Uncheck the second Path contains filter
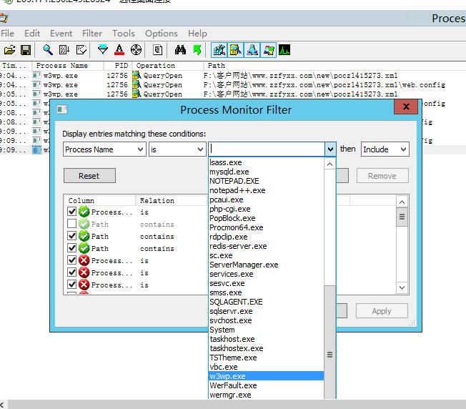466x409 pixels. 71,236
